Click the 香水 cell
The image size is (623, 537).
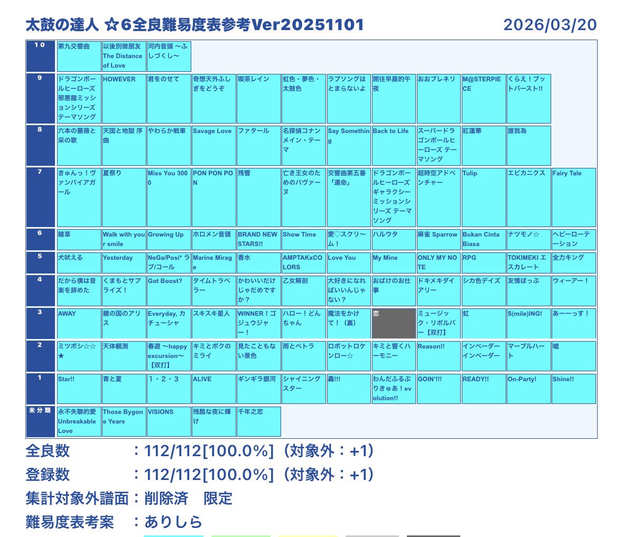(x=258, y=262)
